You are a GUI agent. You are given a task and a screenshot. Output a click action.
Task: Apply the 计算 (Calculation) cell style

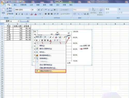point(124,13)
